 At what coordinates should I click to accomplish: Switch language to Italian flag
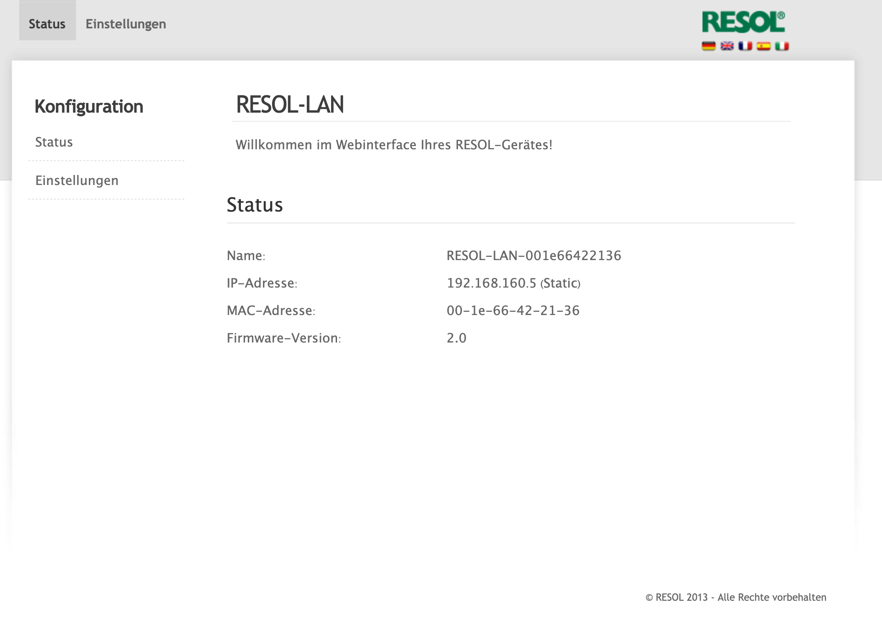(x=782, y=46)
